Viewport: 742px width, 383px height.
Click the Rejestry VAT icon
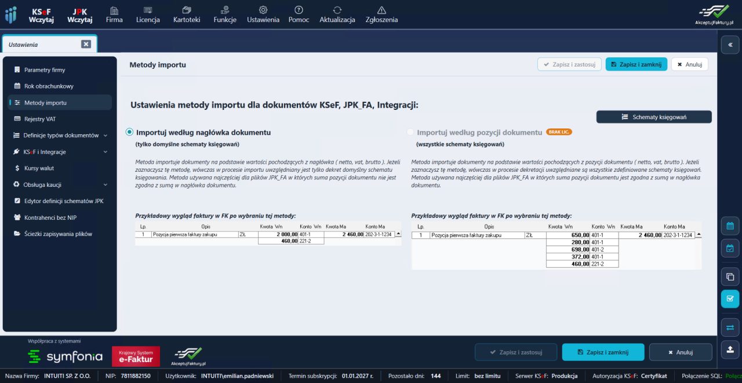click(17, 119)
